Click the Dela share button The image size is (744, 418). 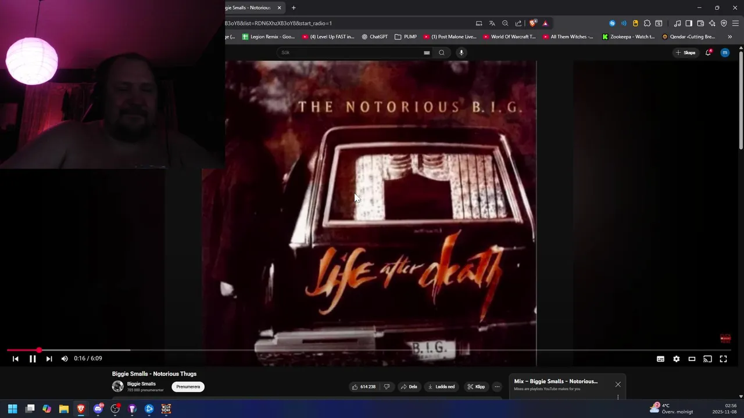tap(409, 387)
